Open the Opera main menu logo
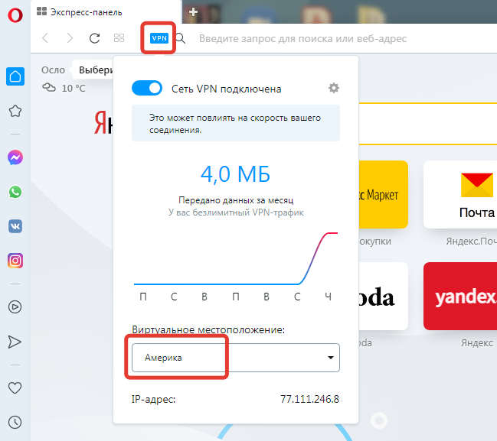 (x=15, y=15)
